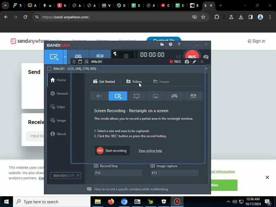Screen dimensions: 276x207
Task: Open File Explorer from taskbar
Action: 98,202
